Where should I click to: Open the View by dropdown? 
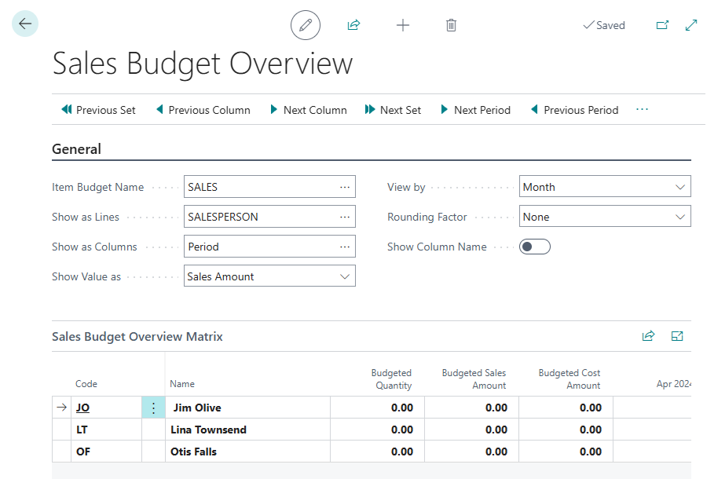(x=605, y=187)
